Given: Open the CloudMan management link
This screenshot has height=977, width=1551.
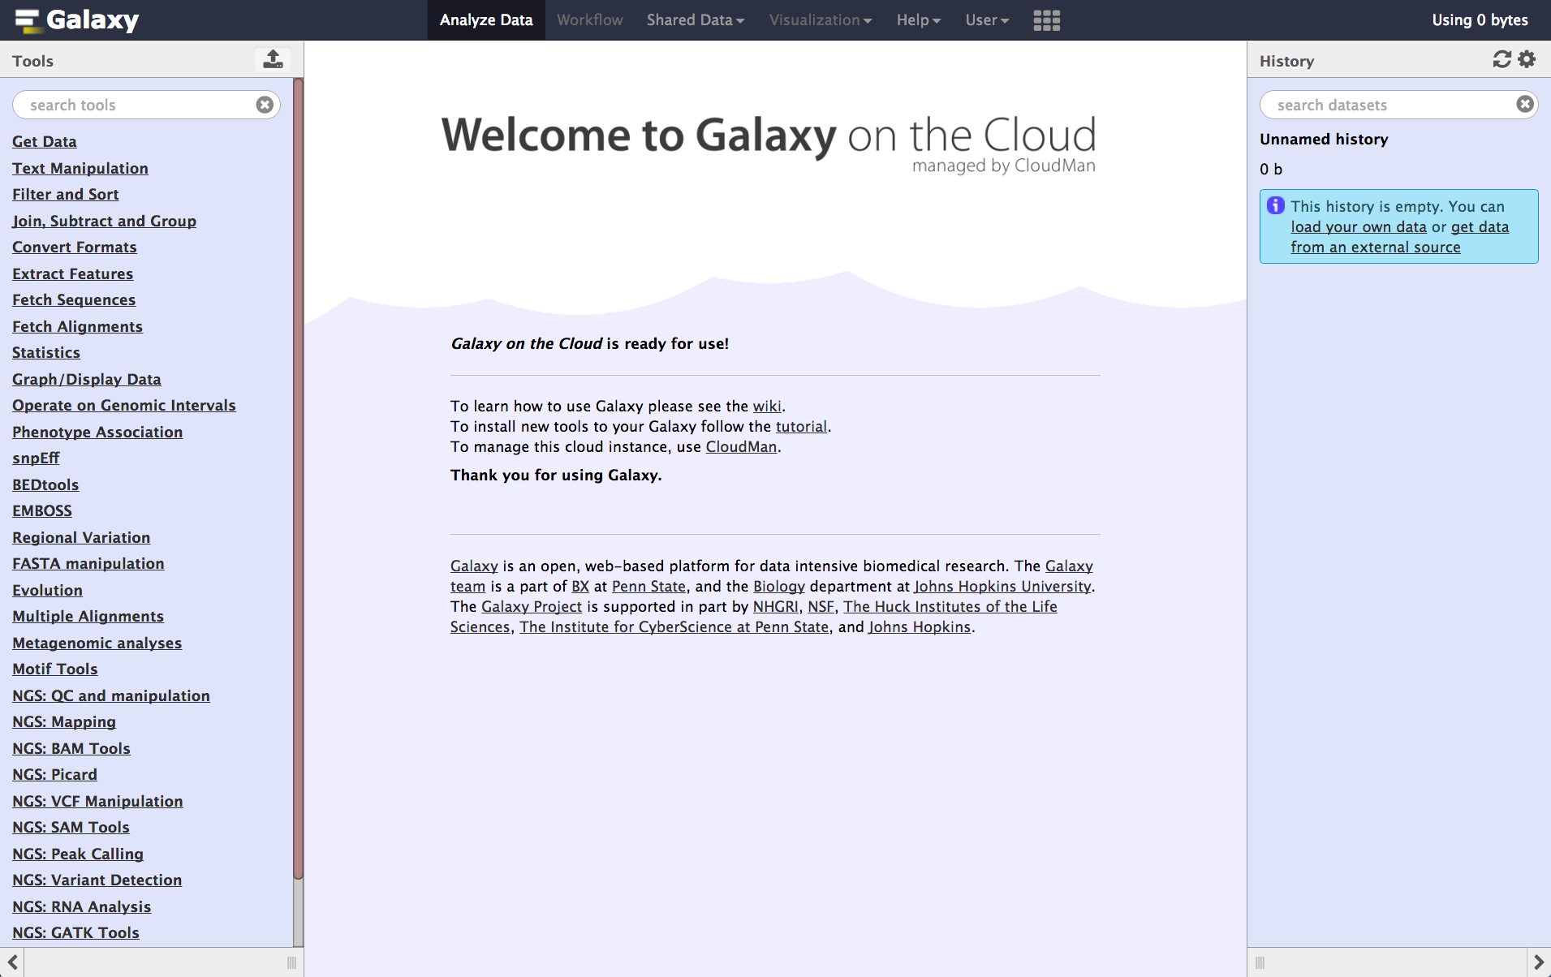Looking at the screenshot, I should pos(741,446).
